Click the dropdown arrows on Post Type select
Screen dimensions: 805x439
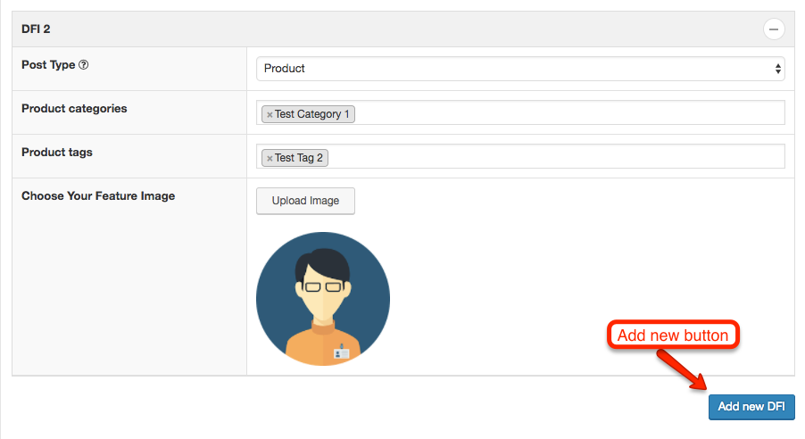coord(778,69)
